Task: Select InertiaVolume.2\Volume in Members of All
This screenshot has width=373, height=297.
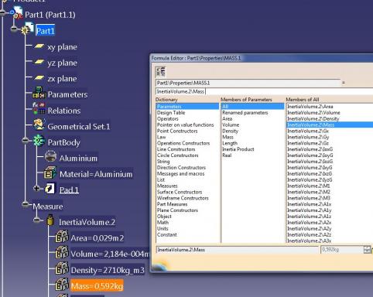Action: [313, 113]
